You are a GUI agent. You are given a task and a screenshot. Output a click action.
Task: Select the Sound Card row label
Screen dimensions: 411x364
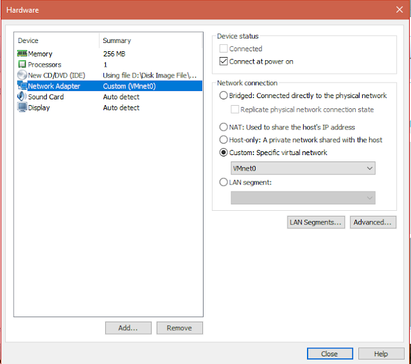46,97
